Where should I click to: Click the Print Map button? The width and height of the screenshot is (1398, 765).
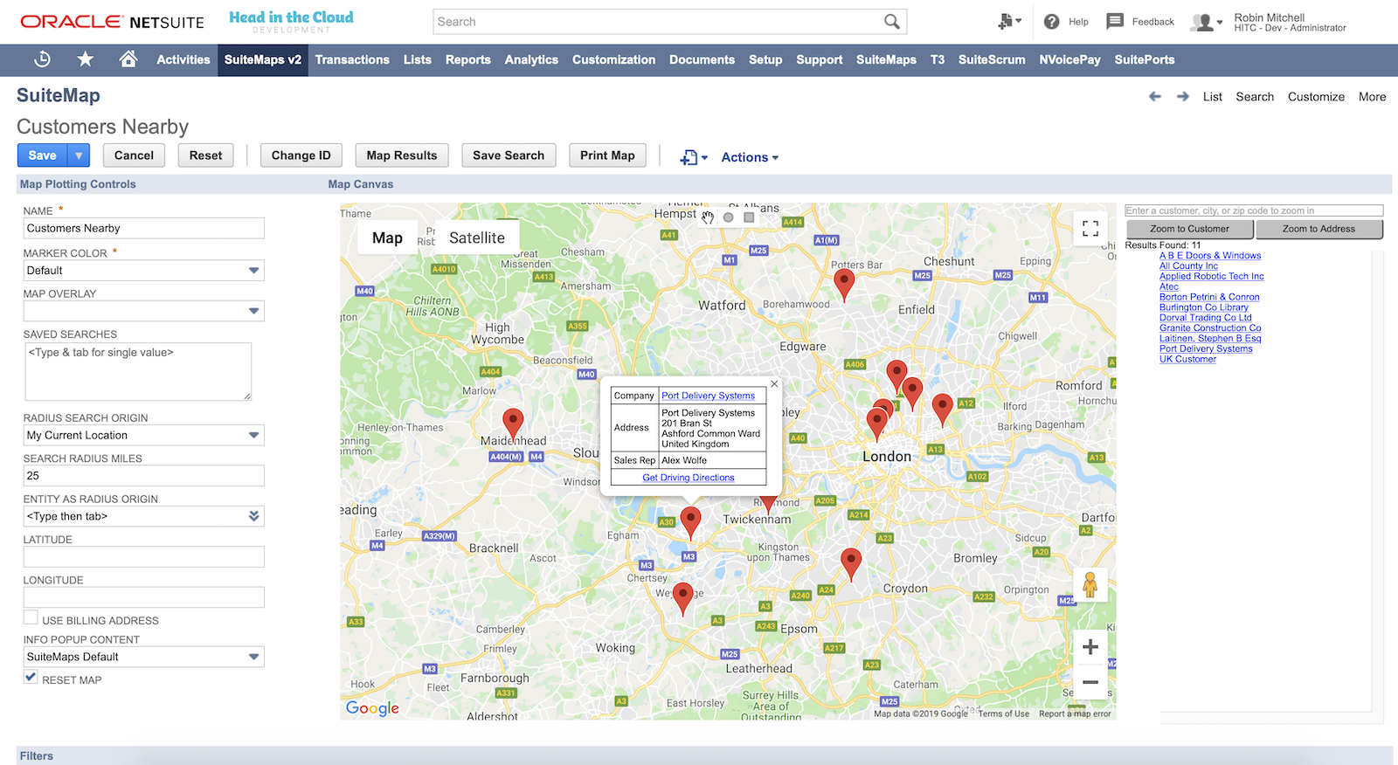(607, 155)
